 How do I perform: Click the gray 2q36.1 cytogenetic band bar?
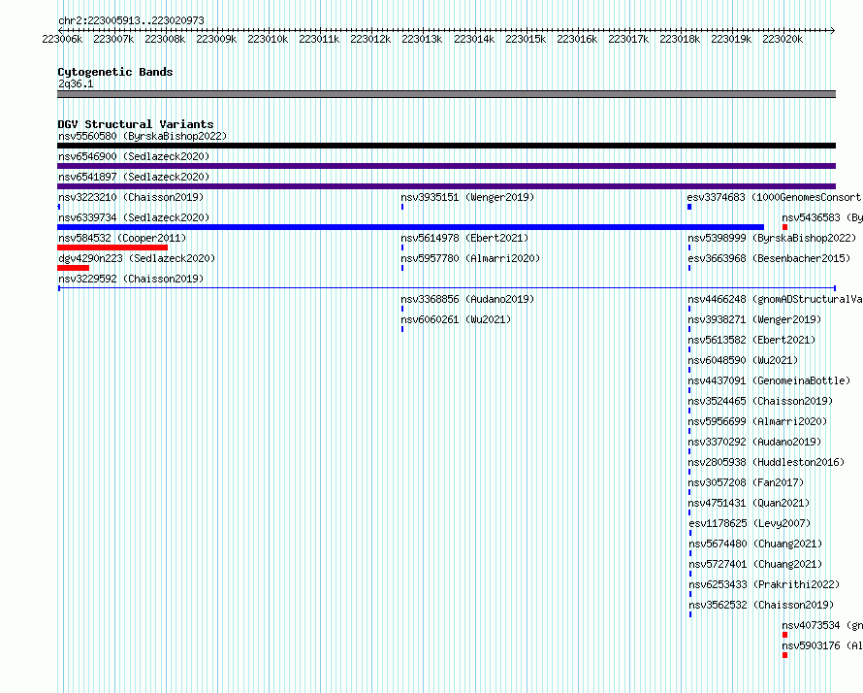pos(446,94)
